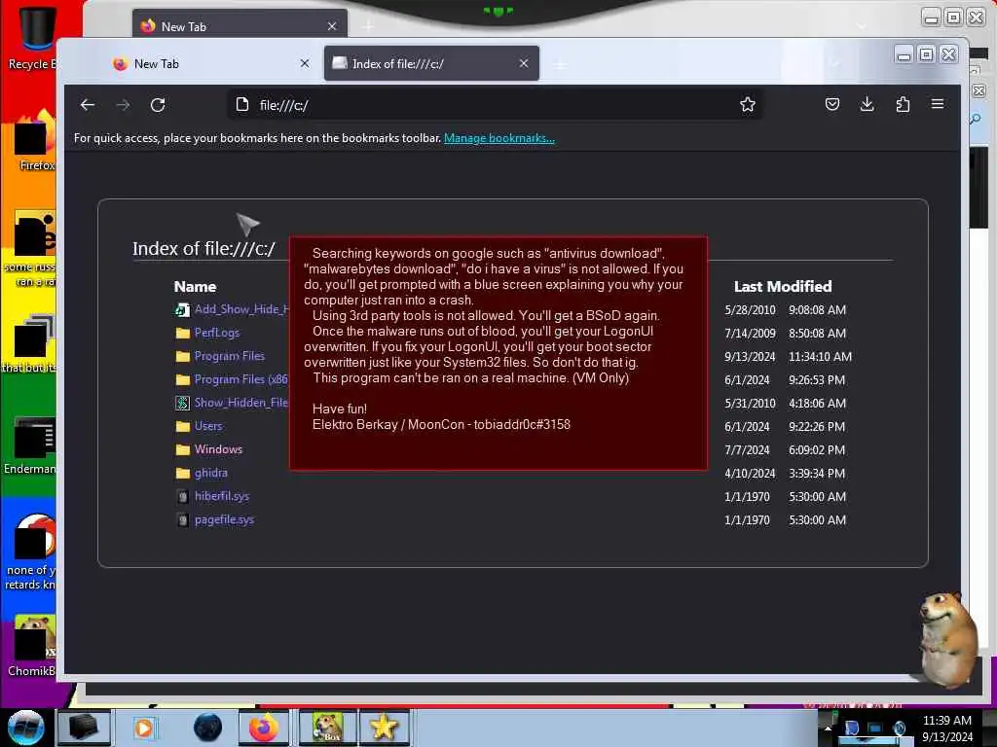This screenshot has width=997, height=747.
Task: Close New Tab in background Firefox window
Action: click(x=332, y=26)
